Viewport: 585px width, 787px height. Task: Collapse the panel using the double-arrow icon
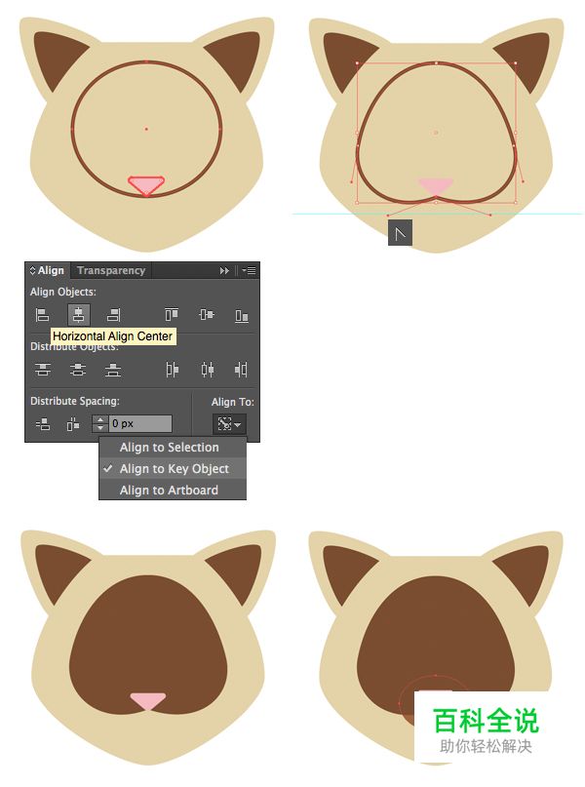(x=225, y=271)
